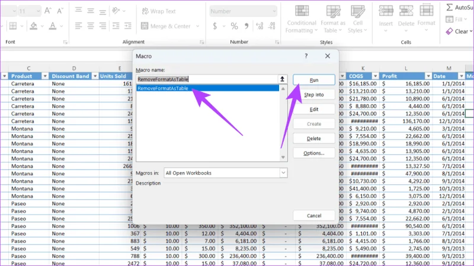474x266 pixels.
Task: Select column L header
Action: click(x=406, y=69)
